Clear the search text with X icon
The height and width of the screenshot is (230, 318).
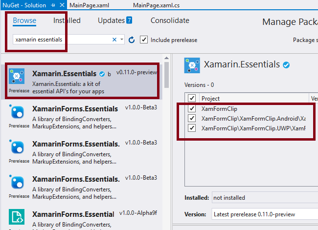tap(114, 40)
